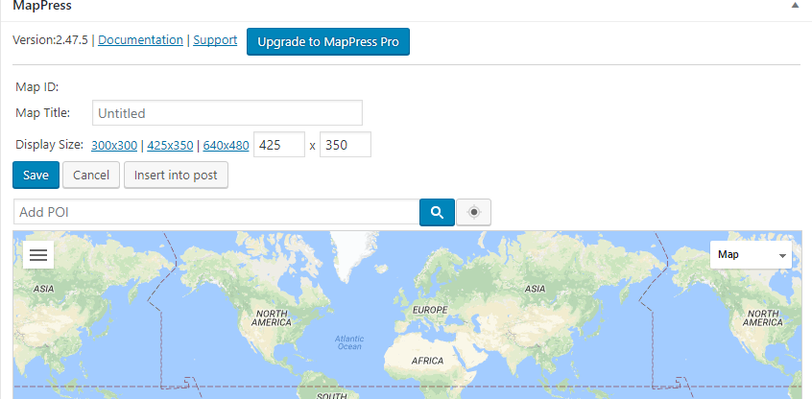The height and width of the screenshot is (399, 812).
Task: Choose the 640x480 display size
Action: pyautogui.click(x=226, y=146)
